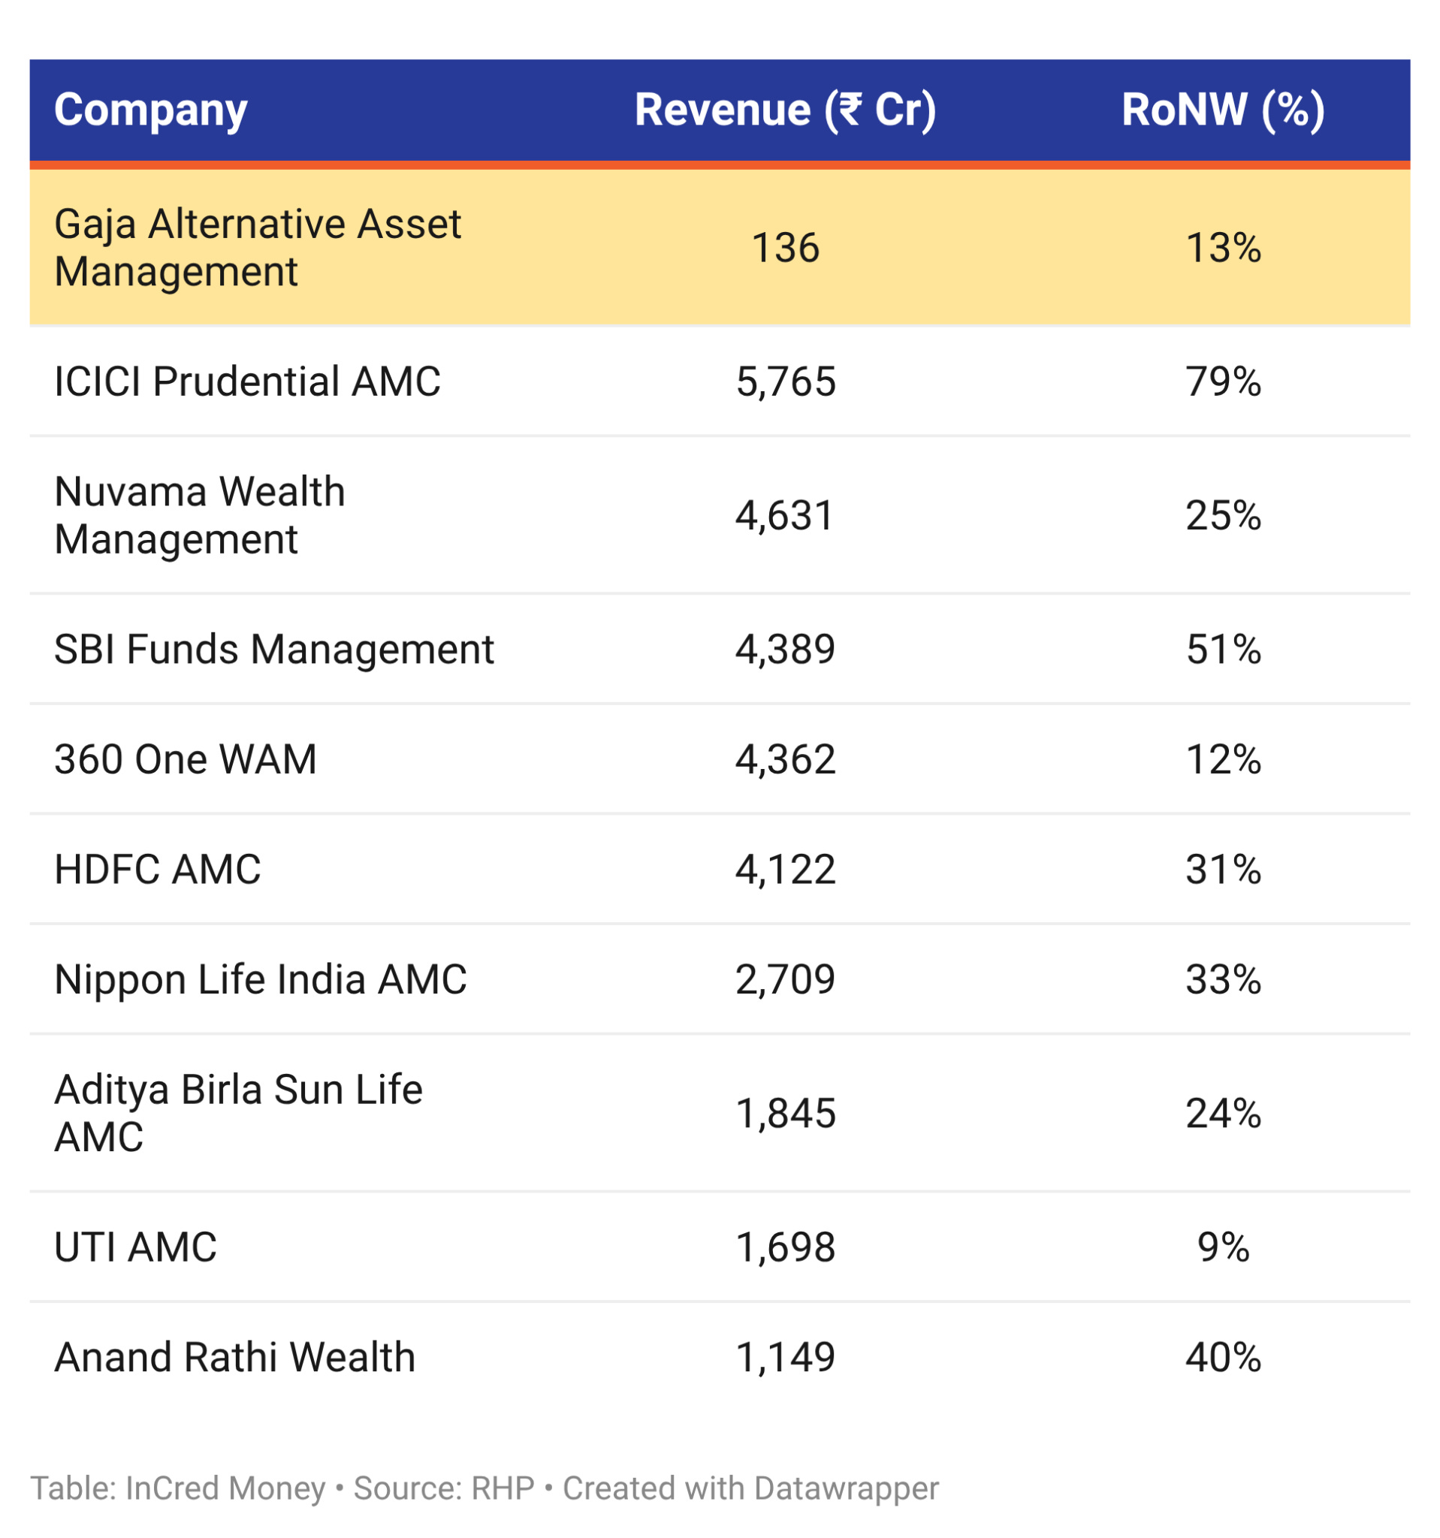Click the SBI Funds Management entry
The image size is (1440, 1538).
click(274, 649)
